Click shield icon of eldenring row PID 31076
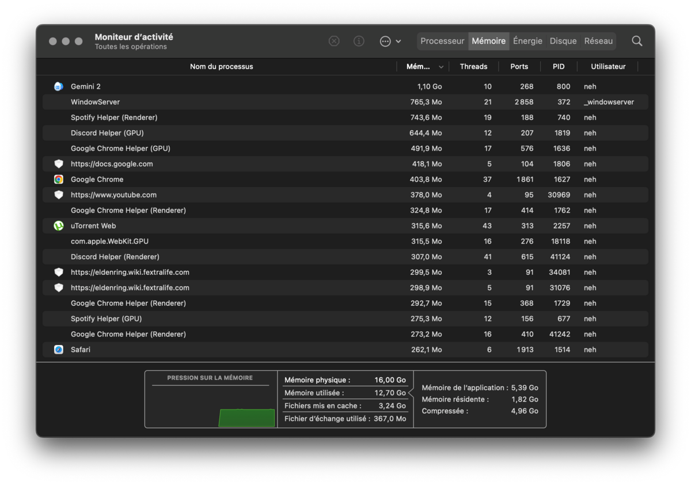This screenshot has height=485, width=691. [x=59, y=288]
